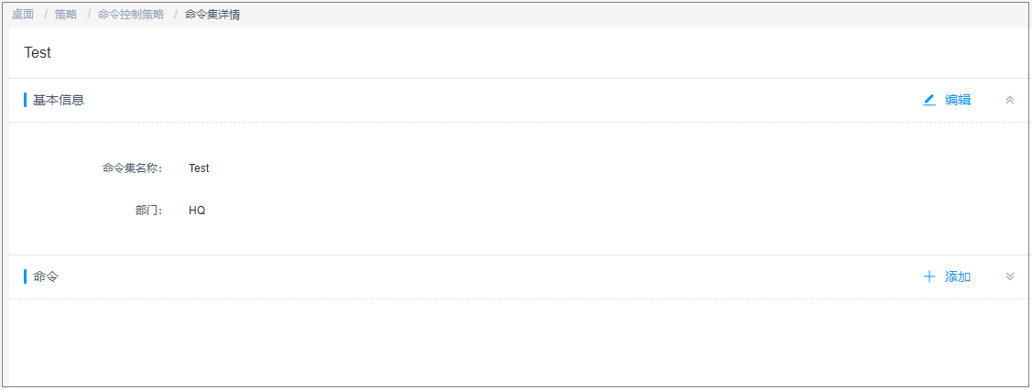The width and height of the screenshot is (1032, 390).
Task: Select the department value HQ
Action: [197, 211]
